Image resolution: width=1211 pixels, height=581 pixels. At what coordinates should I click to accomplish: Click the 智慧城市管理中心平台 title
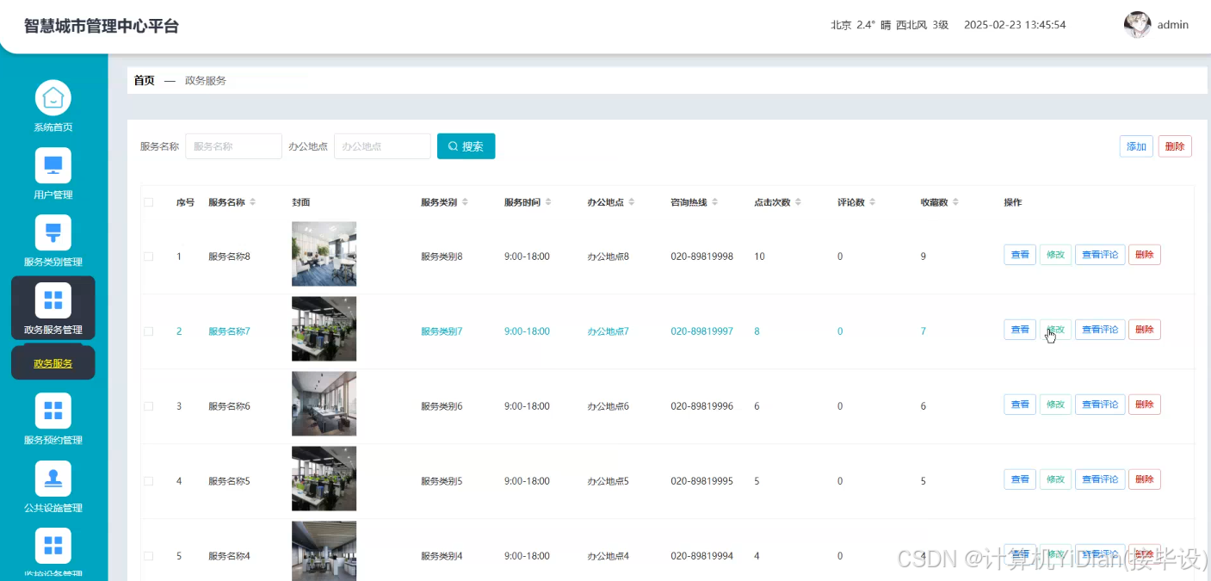(102, 26)
